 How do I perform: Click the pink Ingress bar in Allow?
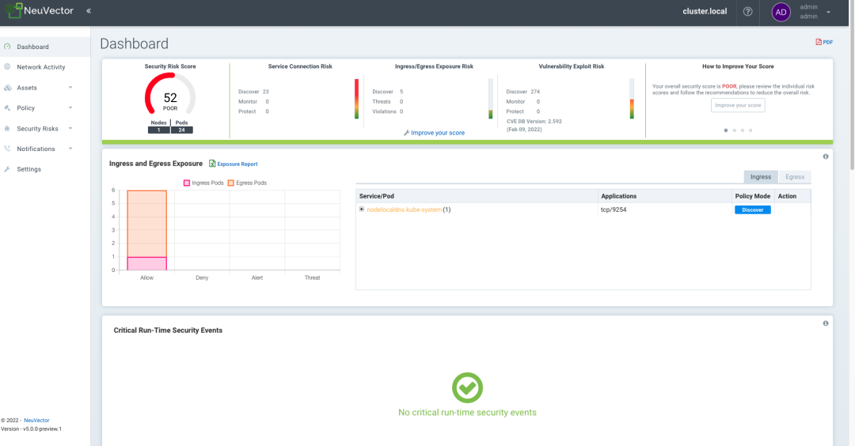click(x=146, y=263)
